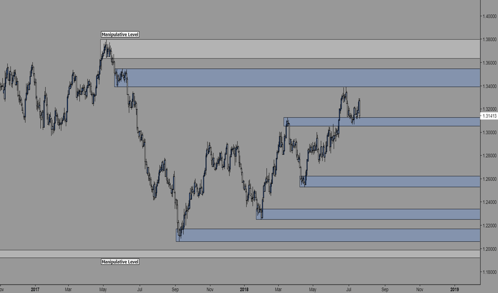This screenshot has height=293, width=498.
Task: Click the 2019 label on time axis
Action: (455, 289)
